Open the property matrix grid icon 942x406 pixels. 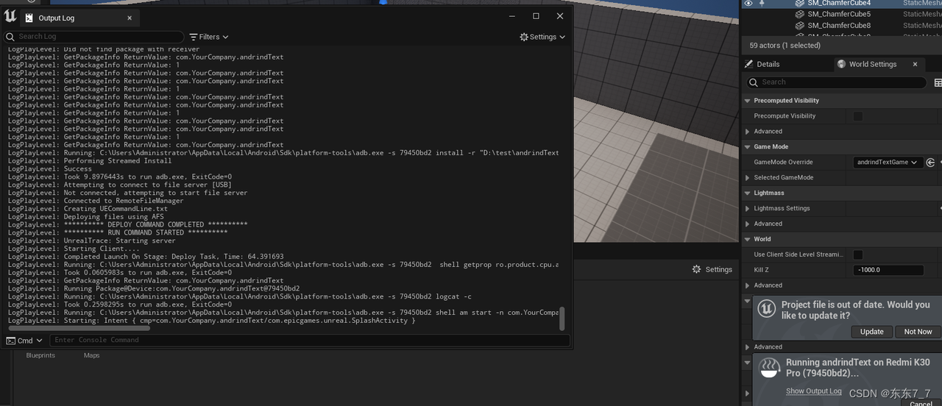[x=938, y=82]
